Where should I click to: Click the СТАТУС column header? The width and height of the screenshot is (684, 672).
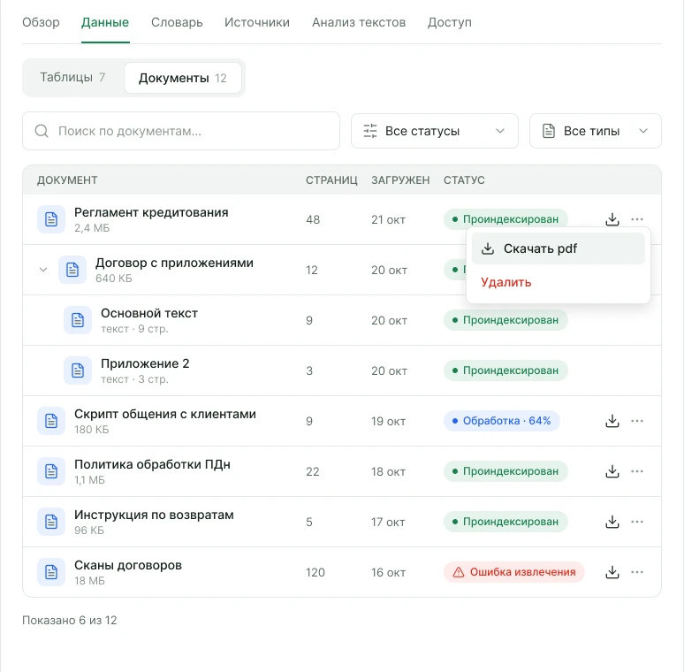click(464, 180)
